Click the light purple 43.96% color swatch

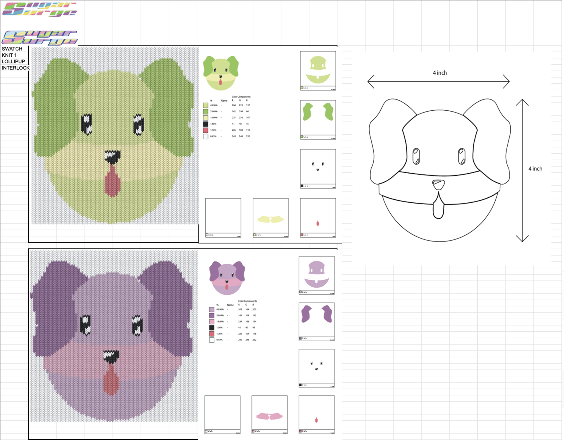point(211,309)
